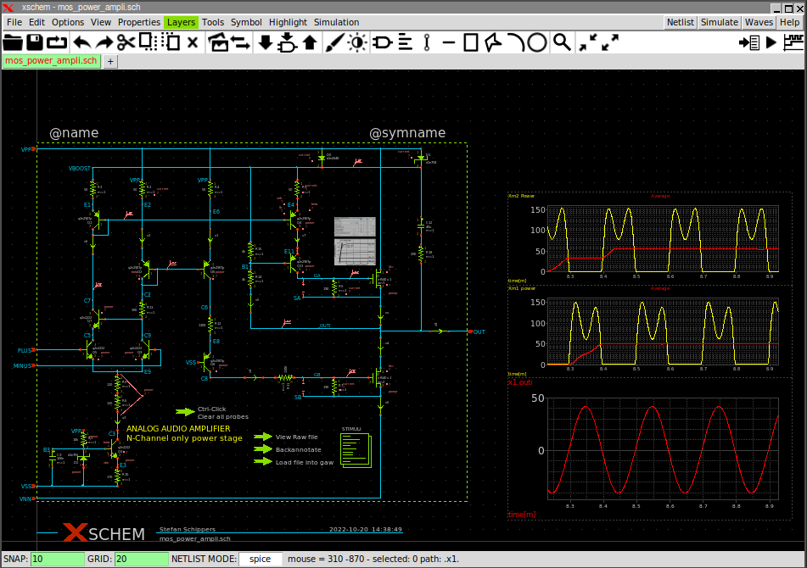Switch to the mos_power_ampli.sch tab
The image size is (807, 568).
[52, 61]
